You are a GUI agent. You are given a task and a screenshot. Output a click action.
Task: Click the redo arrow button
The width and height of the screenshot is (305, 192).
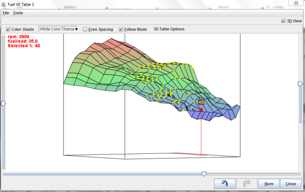(247, 183)
